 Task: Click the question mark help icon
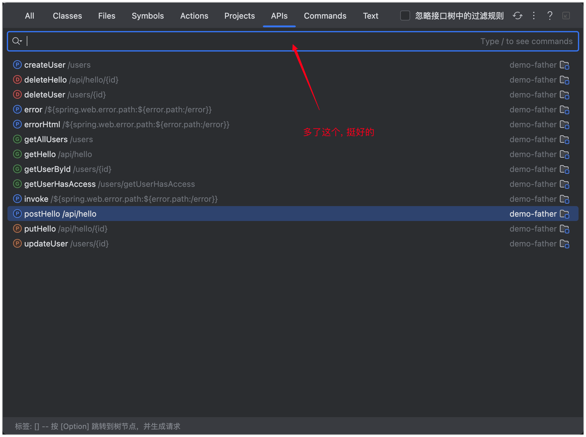[550, 16]
